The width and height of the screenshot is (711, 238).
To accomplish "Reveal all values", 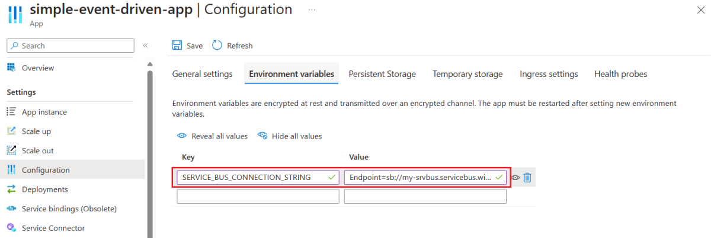I will tap(213, 136).
